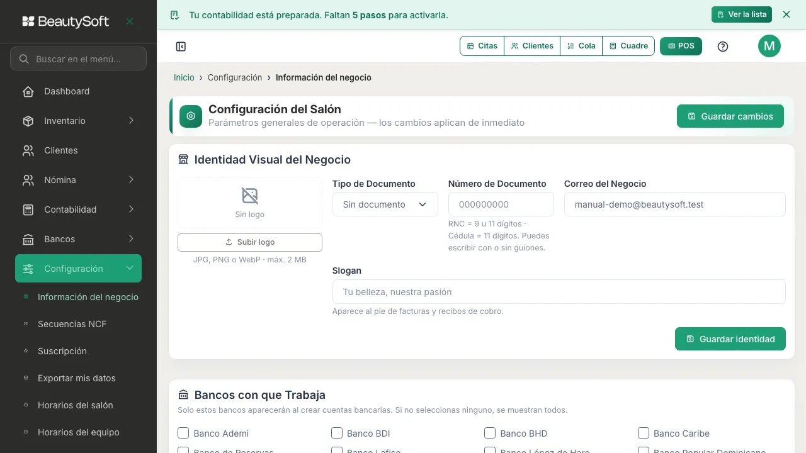The height and width of the screenshot is (453, 806).
Task: Click the receipt icon in the green banner
Action: (x=175, y=14)
